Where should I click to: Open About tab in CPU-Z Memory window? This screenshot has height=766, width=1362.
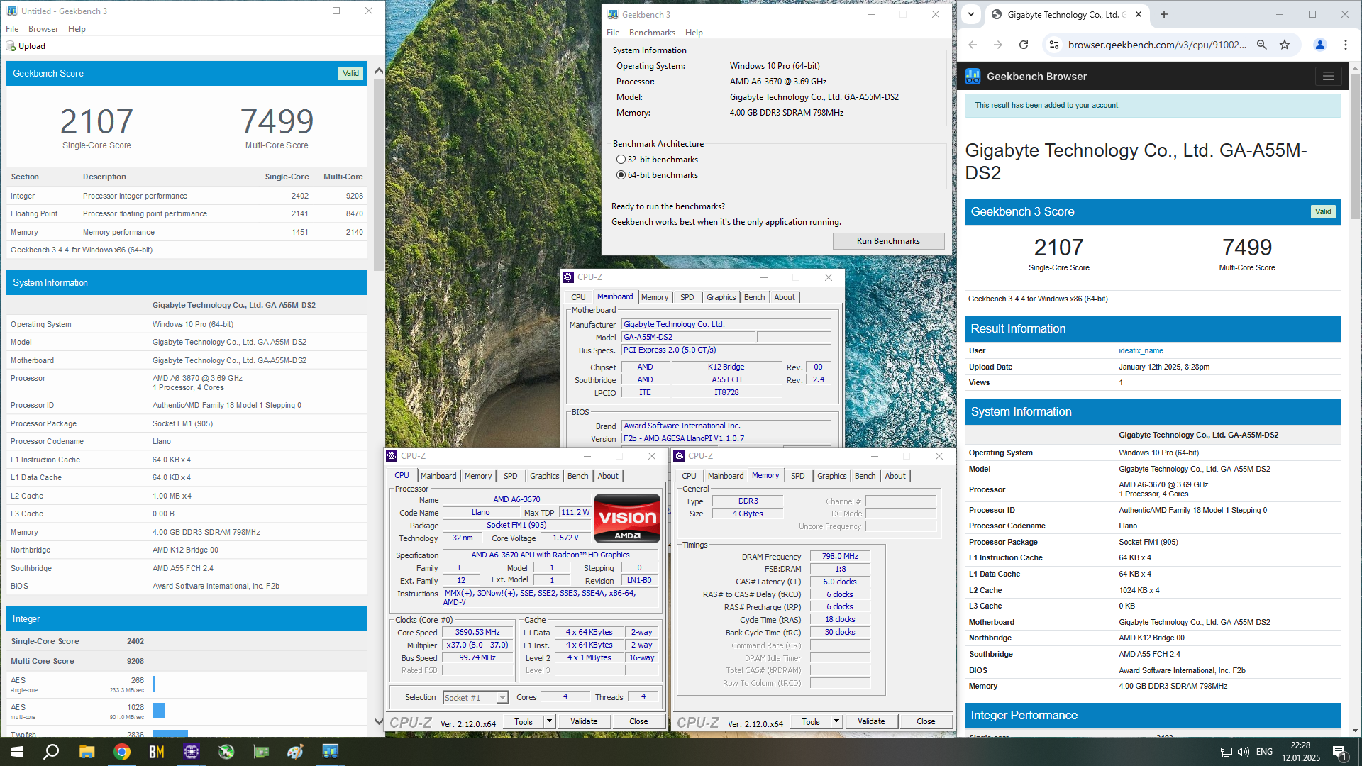895,476
